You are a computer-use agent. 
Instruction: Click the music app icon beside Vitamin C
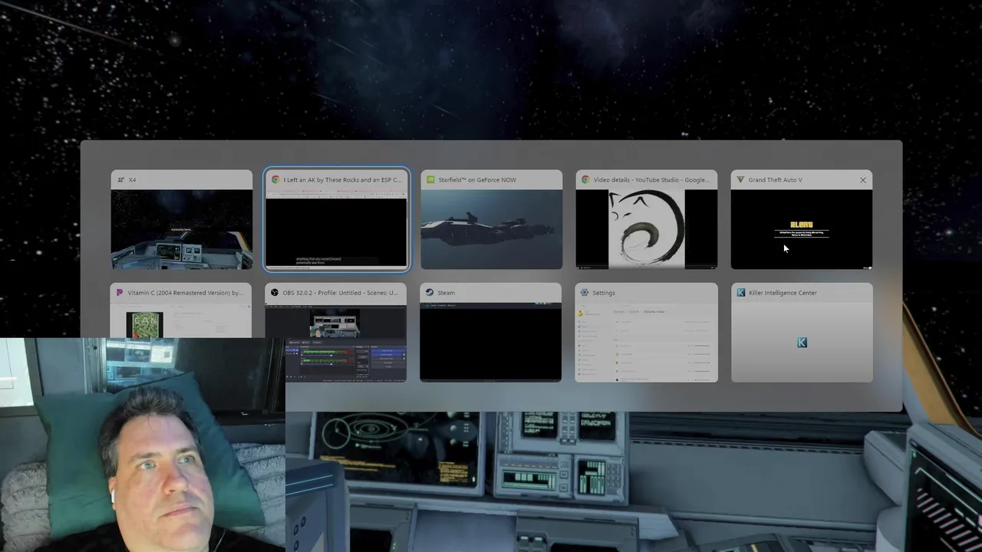[120, 293]
